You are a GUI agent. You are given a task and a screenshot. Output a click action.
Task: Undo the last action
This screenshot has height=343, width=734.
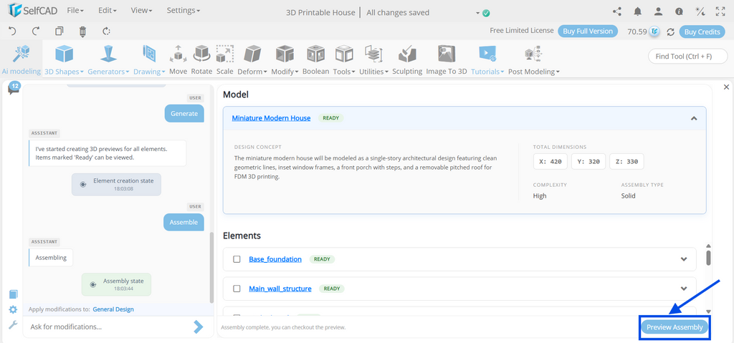pos(13,32)
